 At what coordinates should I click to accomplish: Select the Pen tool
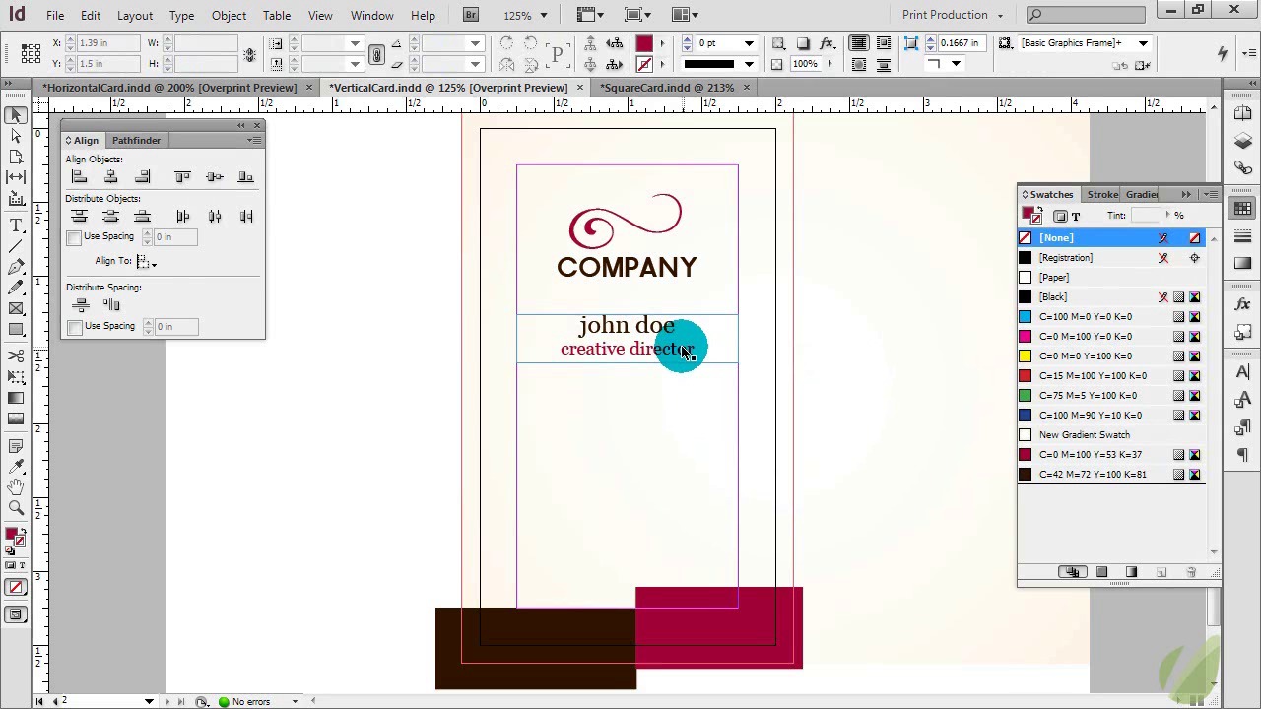click(16, 267)
